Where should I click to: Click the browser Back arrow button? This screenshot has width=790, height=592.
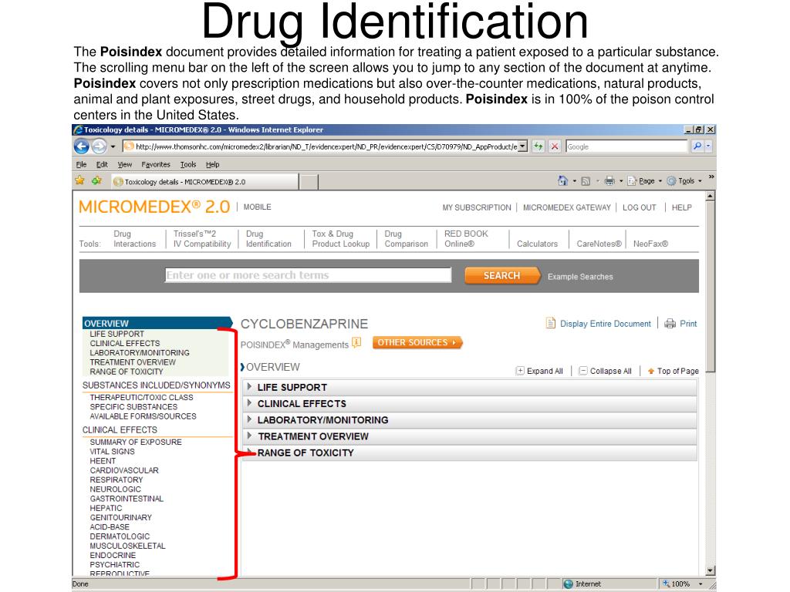81,146
